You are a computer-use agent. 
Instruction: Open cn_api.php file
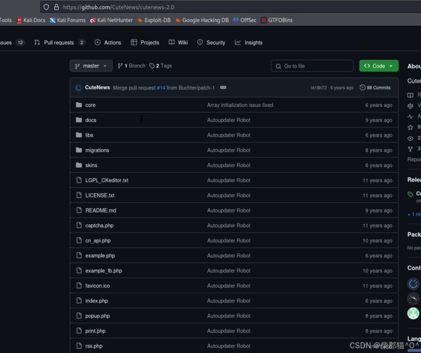point(98,240)
